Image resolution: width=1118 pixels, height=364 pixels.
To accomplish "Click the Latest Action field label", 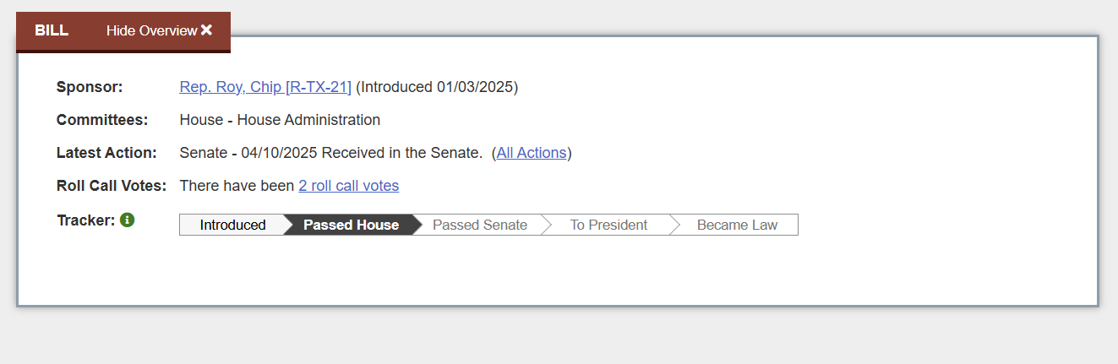I will pos(106,153).
